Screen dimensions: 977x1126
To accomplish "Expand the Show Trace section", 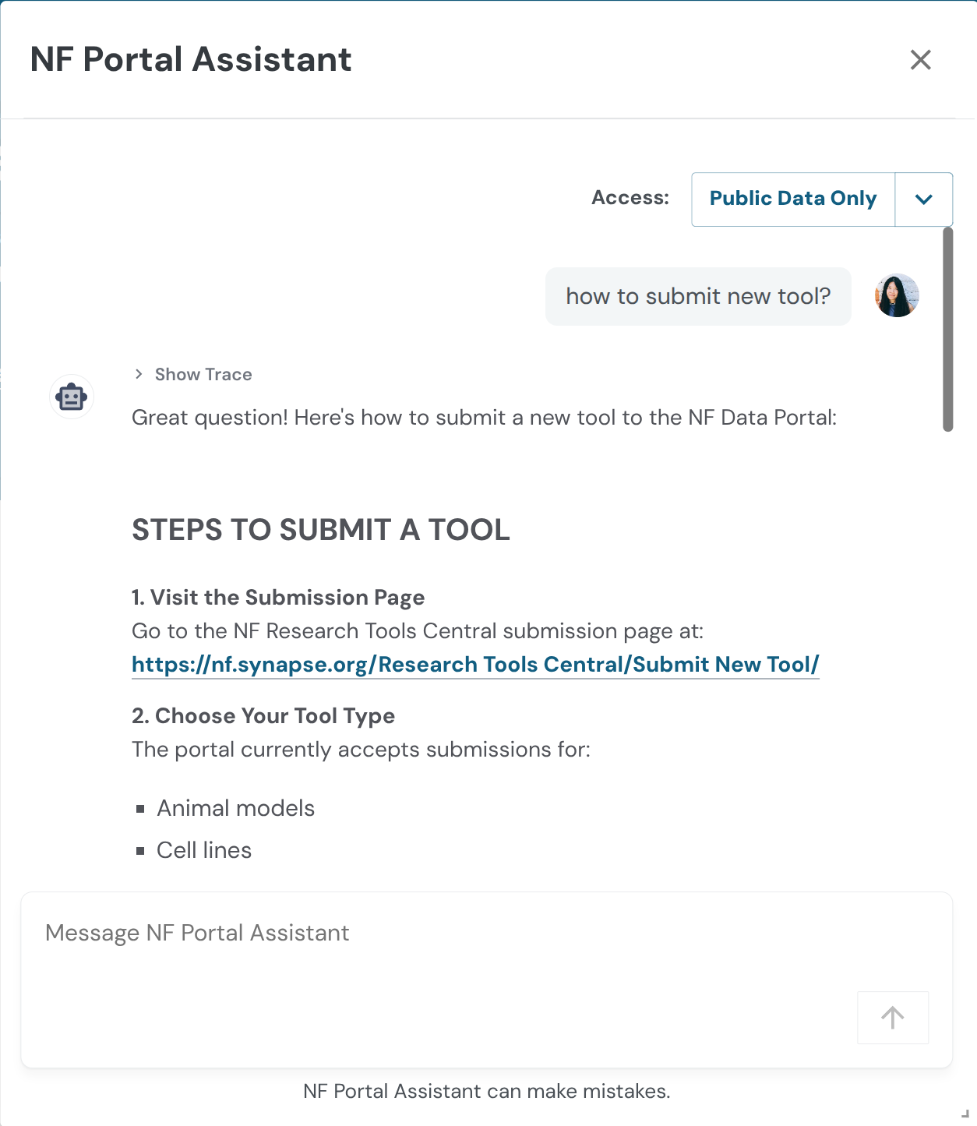I will [x=192, y=375].
